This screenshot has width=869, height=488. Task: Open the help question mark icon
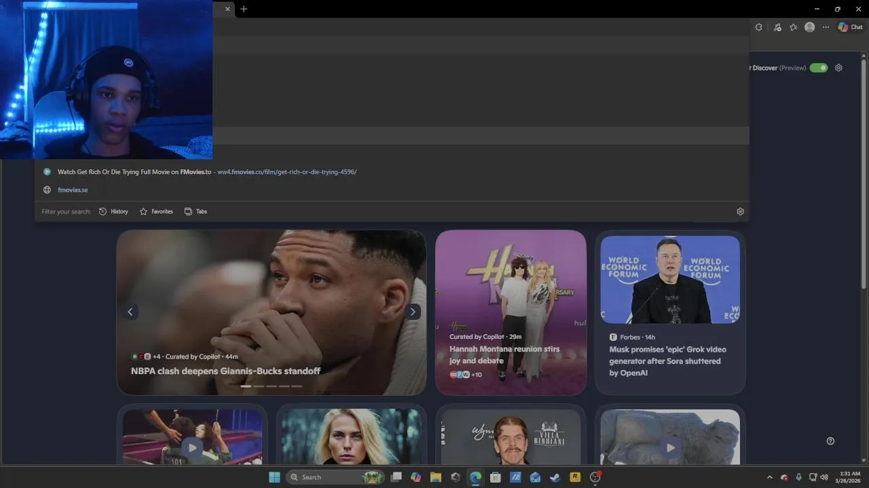(830, 441)
